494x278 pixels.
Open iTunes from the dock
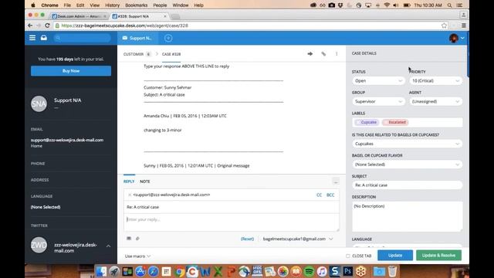point(322,271)
